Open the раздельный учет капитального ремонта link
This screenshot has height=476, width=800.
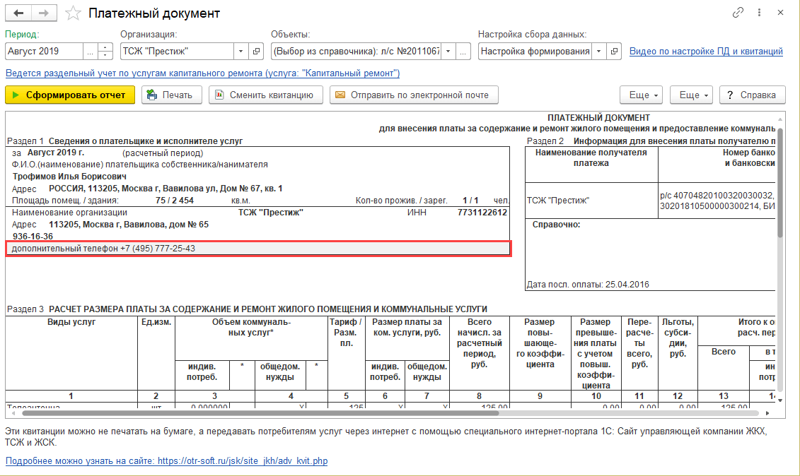202,73
